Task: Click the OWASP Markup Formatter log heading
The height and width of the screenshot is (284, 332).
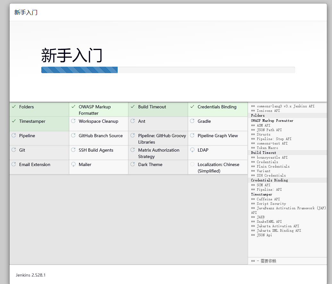Action: tap(272, 121)
